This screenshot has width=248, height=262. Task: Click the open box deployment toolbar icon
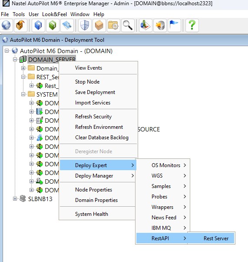pos(20,25)
